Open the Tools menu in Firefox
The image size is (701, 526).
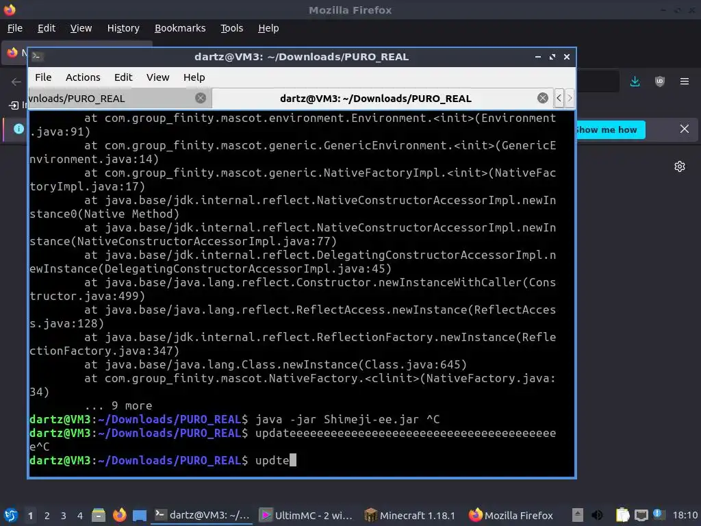coord(231,28)
